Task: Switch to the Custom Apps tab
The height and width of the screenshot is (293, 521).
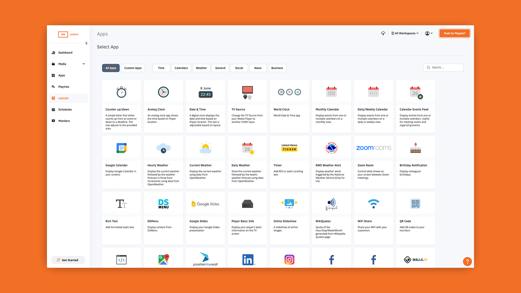Action: 133,68
